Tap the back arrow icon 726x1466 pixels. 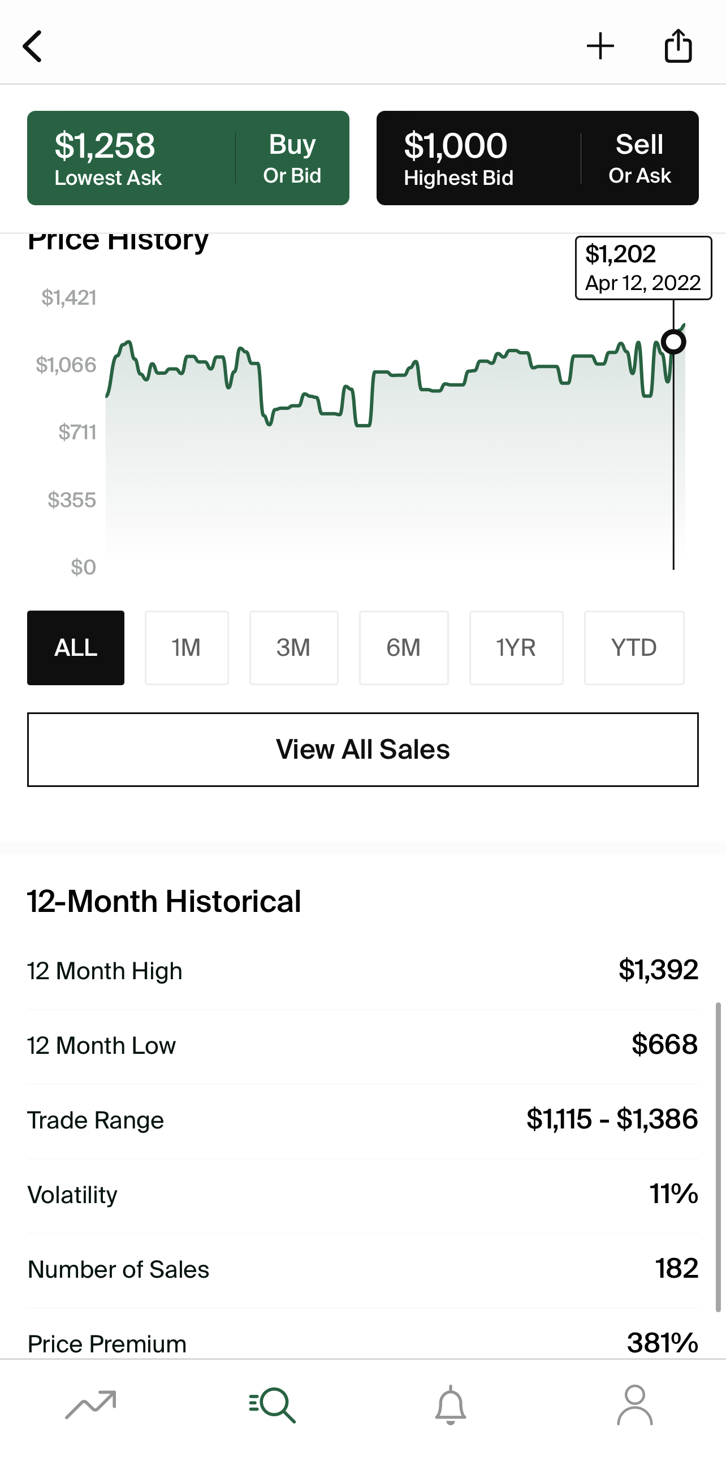32,46
